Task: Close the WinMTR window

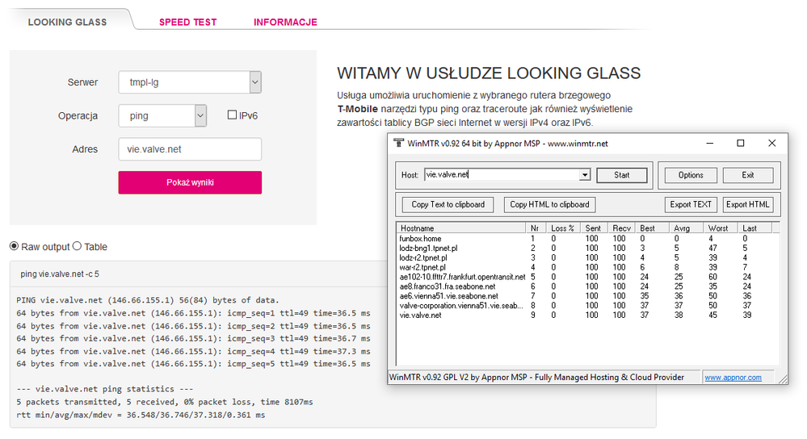Action: pos(772,143)
